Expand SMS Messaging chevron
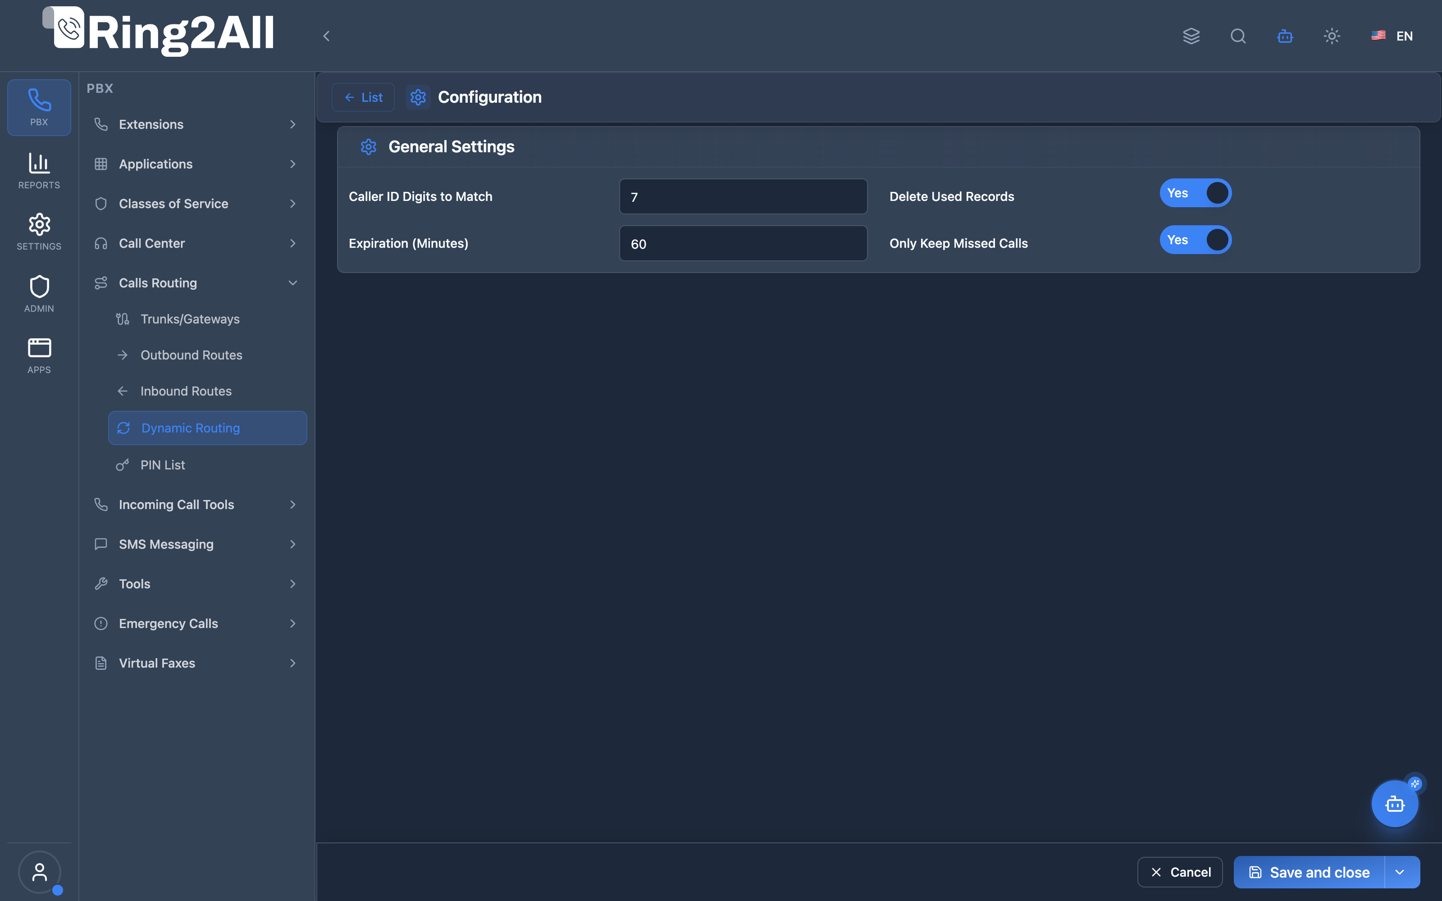This screenshot has width=1442, height=901. [x=292, y=544]
